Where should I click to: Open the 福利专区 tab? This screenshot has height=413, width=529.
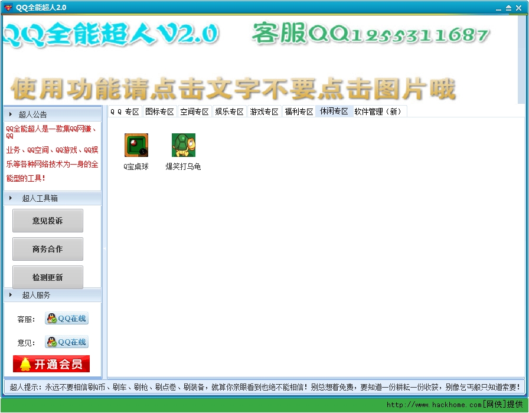point(299,112)
